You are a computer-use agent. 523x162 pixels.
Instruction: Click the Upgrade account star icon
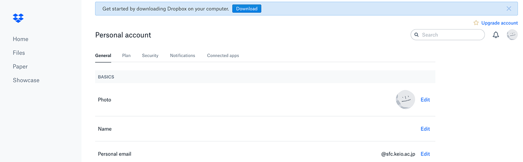click(476, 23)
